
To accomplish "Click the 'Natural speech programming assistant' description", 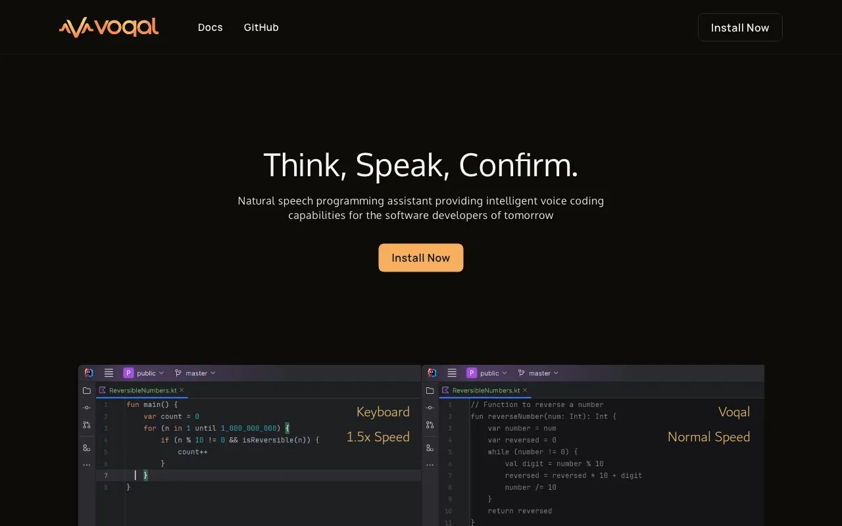I will [421, 208].
